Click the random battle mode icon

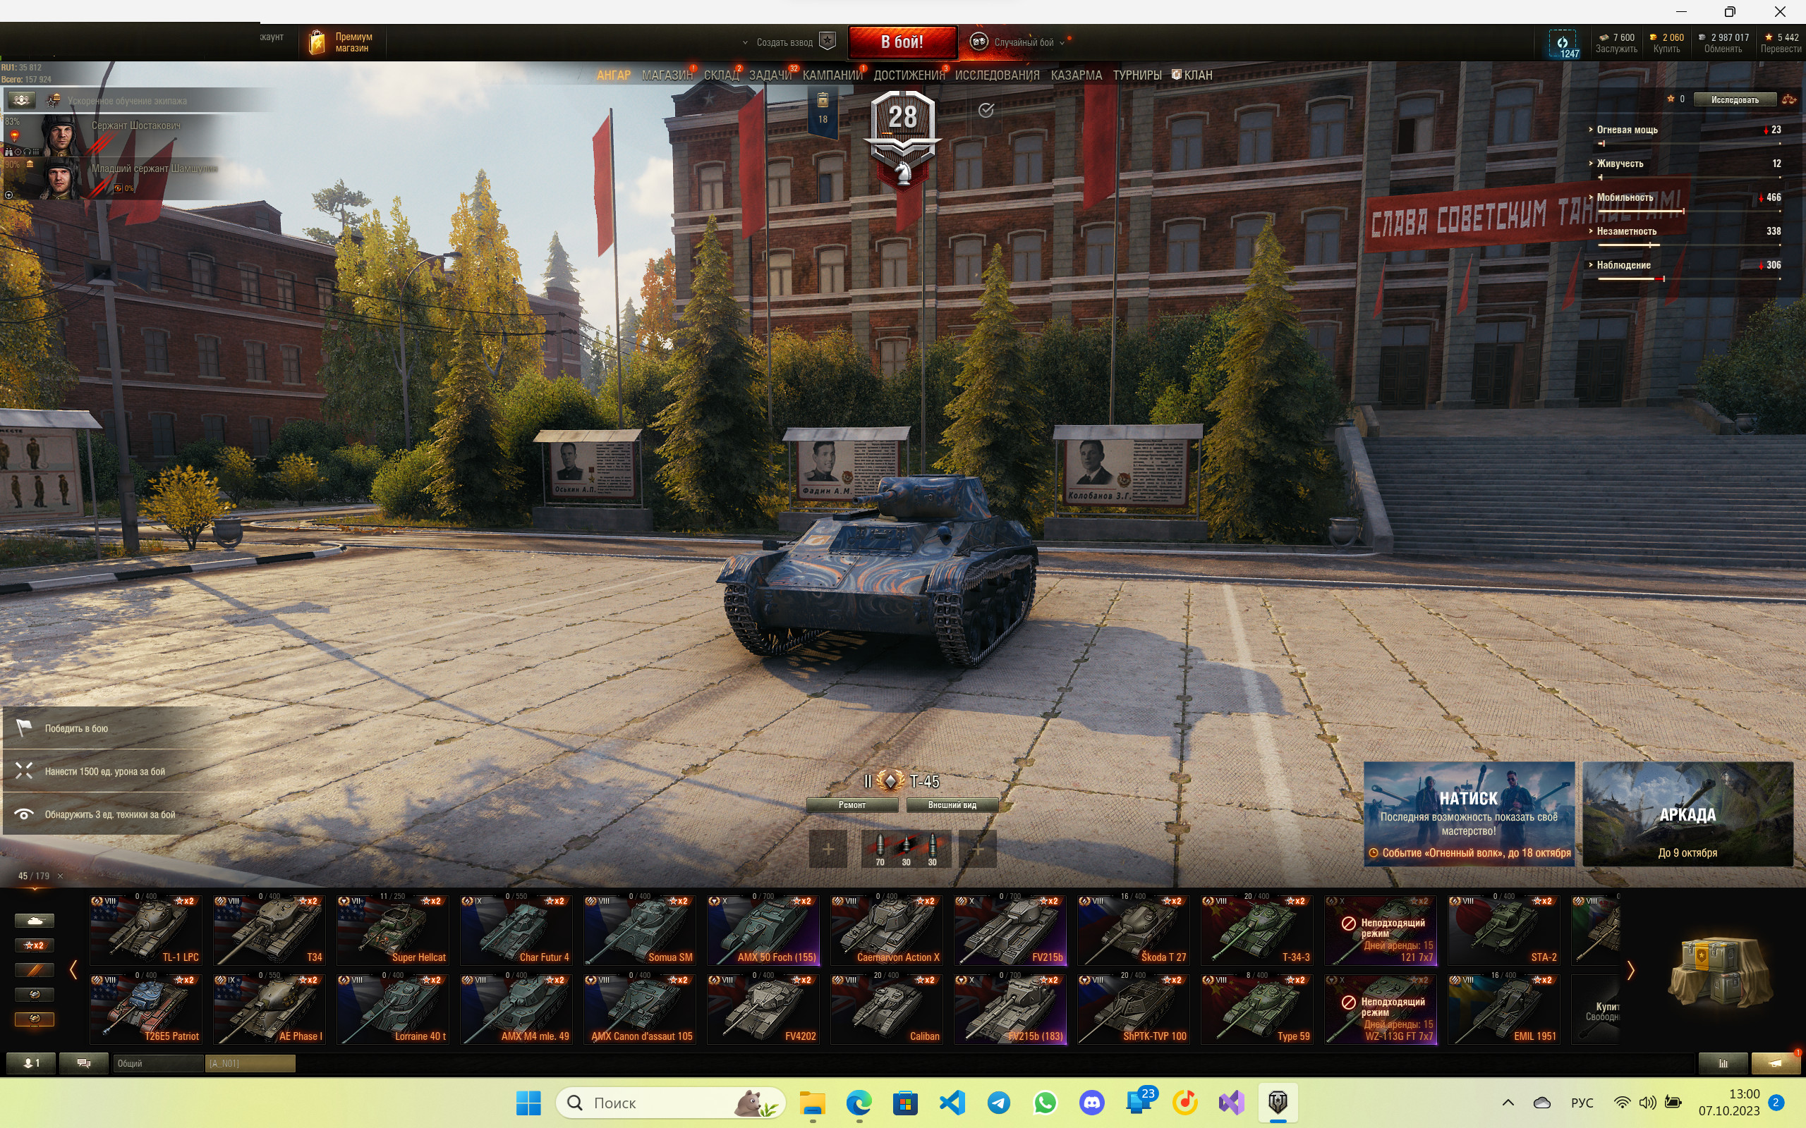pyautogui.click(x=978, y=42)
